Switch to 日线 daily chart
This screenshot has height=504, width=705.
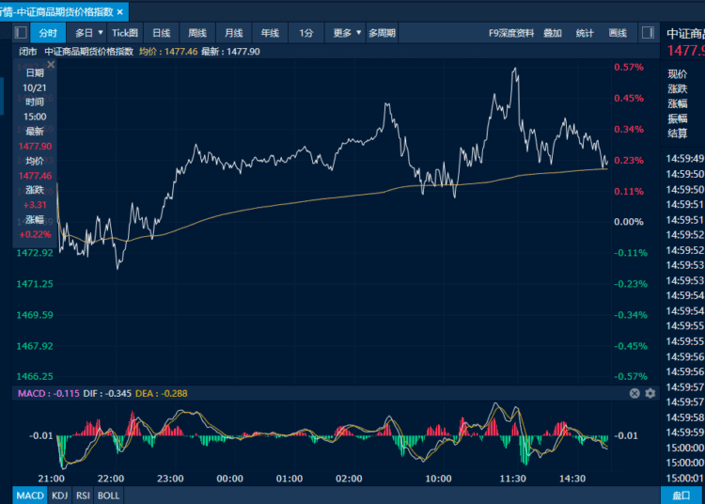click(162, 33)
